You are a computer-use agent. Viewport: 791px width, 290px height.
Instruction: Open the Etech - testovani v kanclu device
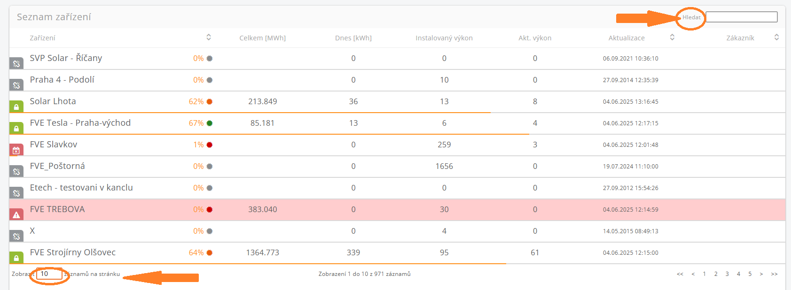81,188
